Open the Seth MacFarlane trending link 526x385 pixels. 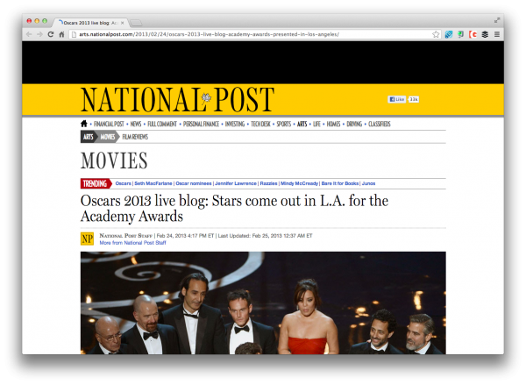click(x=153, y=183)
